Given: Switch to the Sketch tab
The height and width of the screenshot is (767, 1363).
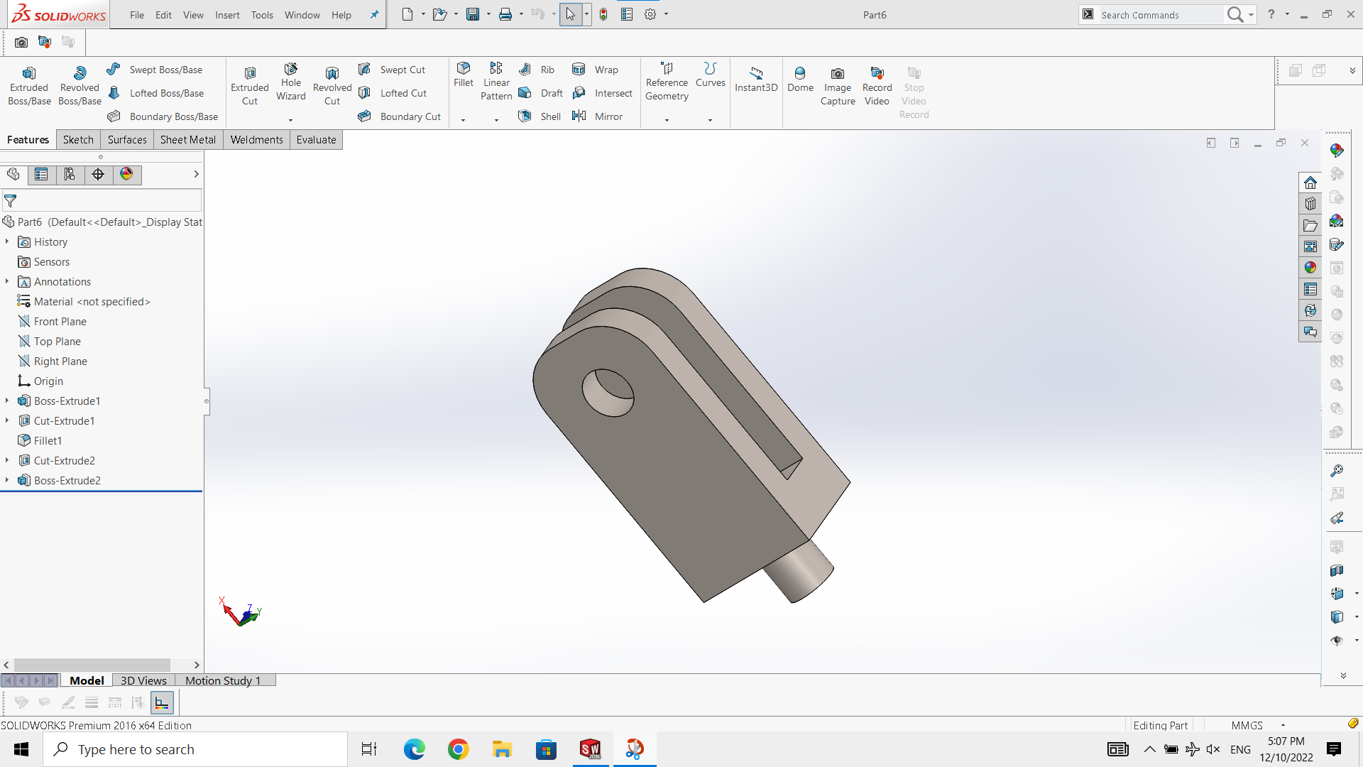Looking at the screenshot, I should click(x=78, y=140).
